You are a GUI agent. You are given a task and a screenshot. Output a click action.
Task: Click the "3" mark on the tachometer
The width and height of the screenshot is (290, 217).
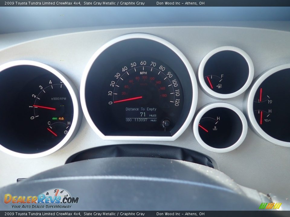41,87
